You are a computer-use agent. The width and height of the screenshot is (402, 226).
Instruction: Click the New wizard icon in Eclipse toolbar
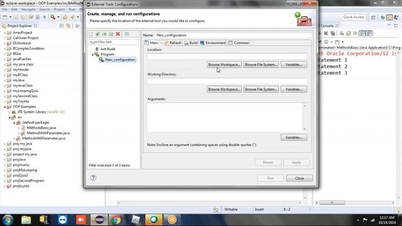coord(5,17)
